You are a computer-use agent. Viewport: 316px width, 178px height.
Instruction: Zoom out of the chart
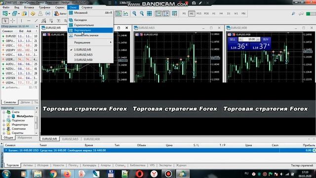[x=142, y=13]
